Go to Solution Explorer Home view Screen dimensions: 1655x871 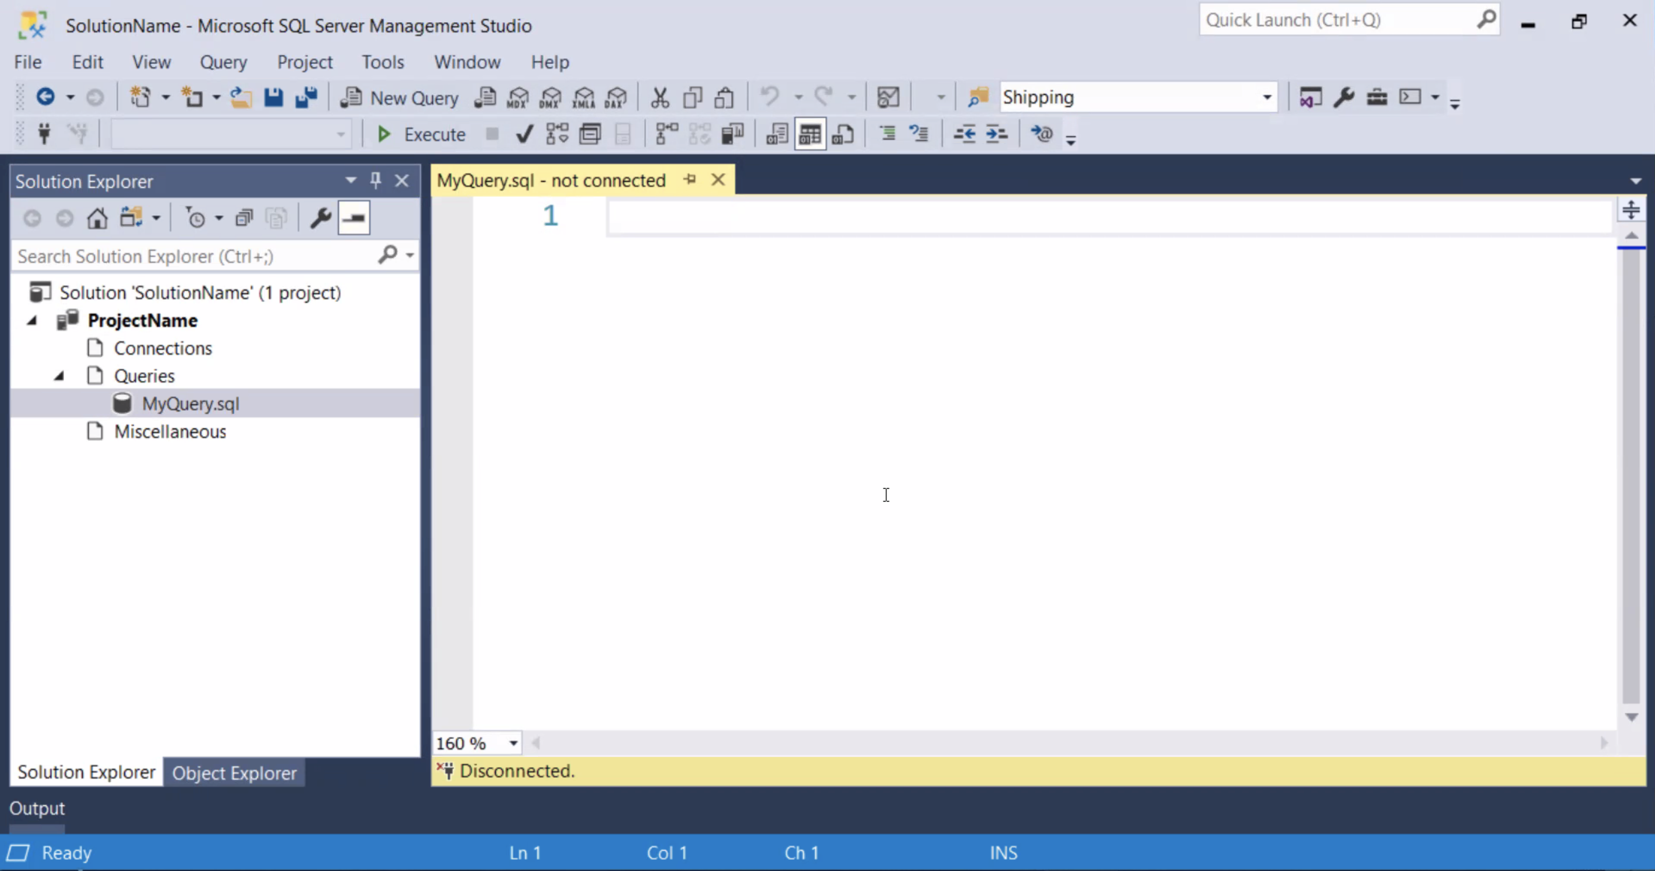(97, 218)
